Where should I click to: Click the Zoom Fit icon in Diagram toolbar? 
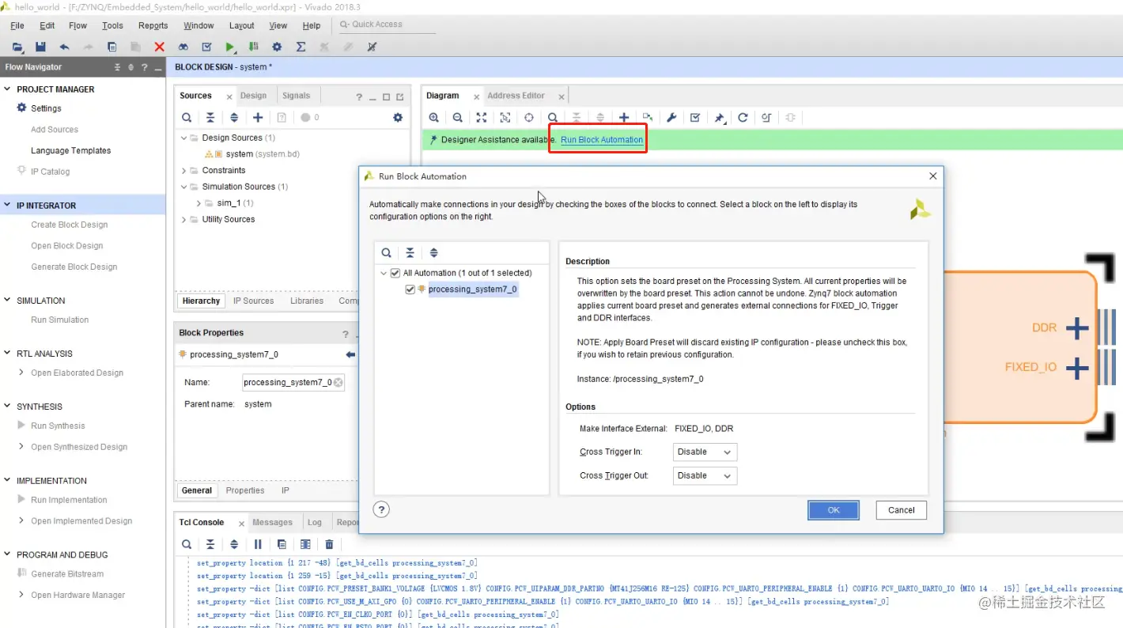[x=482, y=117]
